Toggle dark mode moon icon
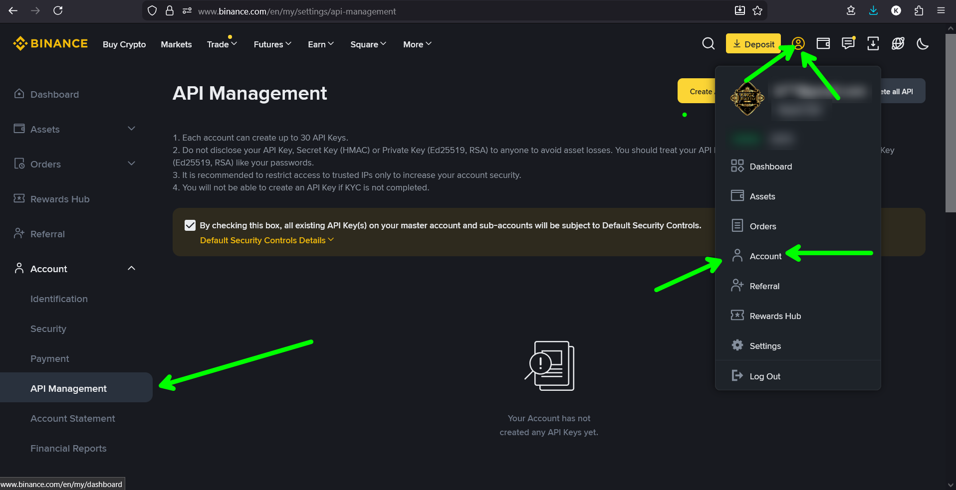This screenshot has width=956, height=490. pyautogui.click(x=923, y=44)
